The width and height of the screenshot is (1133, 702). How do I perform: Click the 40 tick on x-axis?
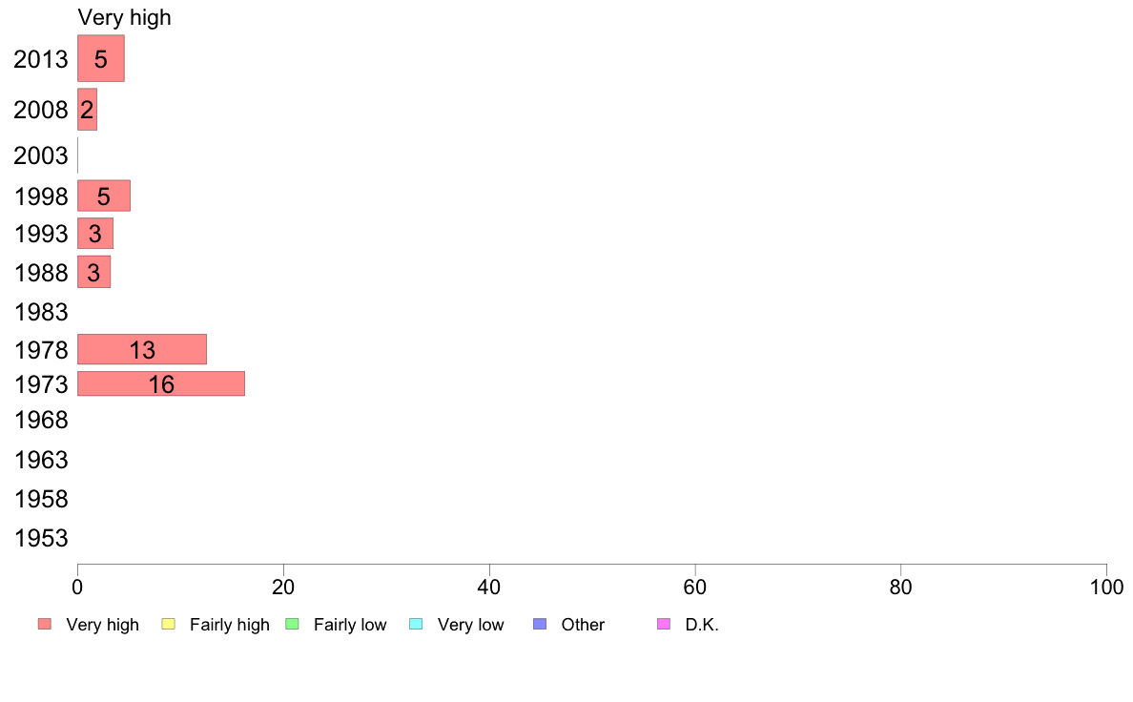(x=489, y=587)
